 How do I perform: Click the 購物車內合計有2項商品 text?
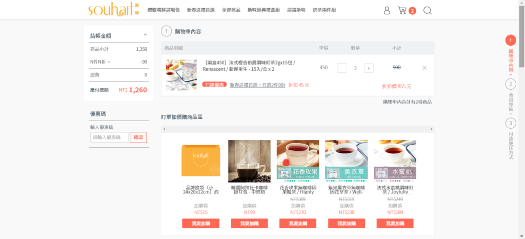click(408, 102)
